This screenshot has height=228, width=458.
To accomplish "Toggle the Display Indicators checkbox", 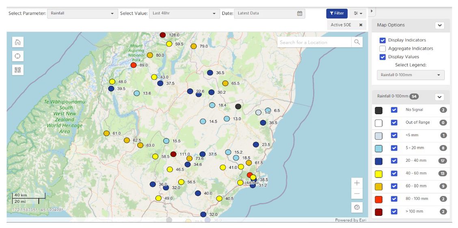I will click(x=382, y=40).
